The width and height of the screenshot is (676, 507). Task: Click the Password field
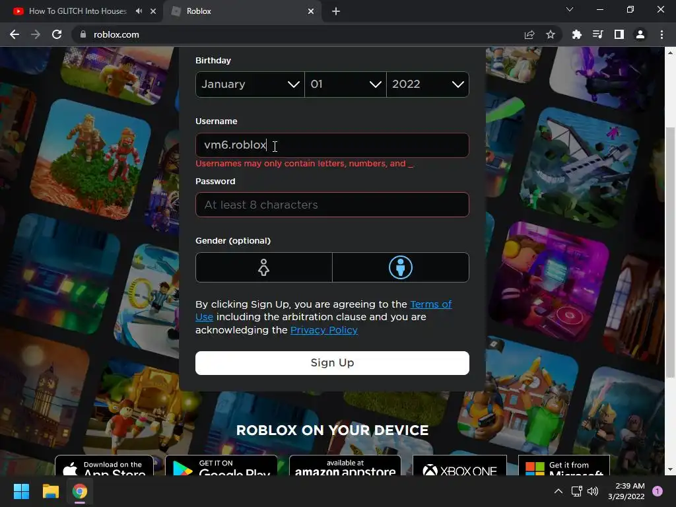(332, 205)
